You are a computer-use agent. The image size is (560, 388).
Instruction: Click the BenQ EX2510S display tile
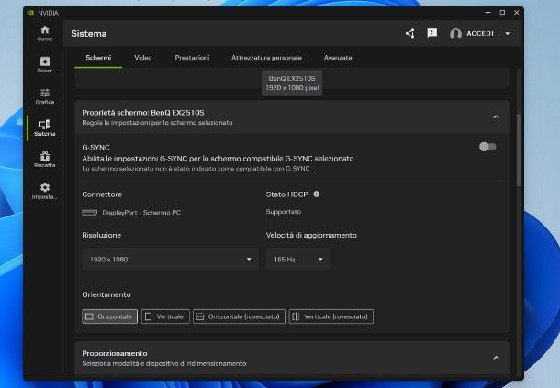point(292,83)
